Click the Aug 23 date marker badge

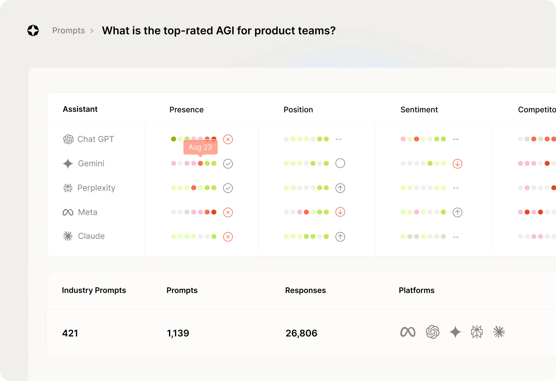[x=200, y=147]
